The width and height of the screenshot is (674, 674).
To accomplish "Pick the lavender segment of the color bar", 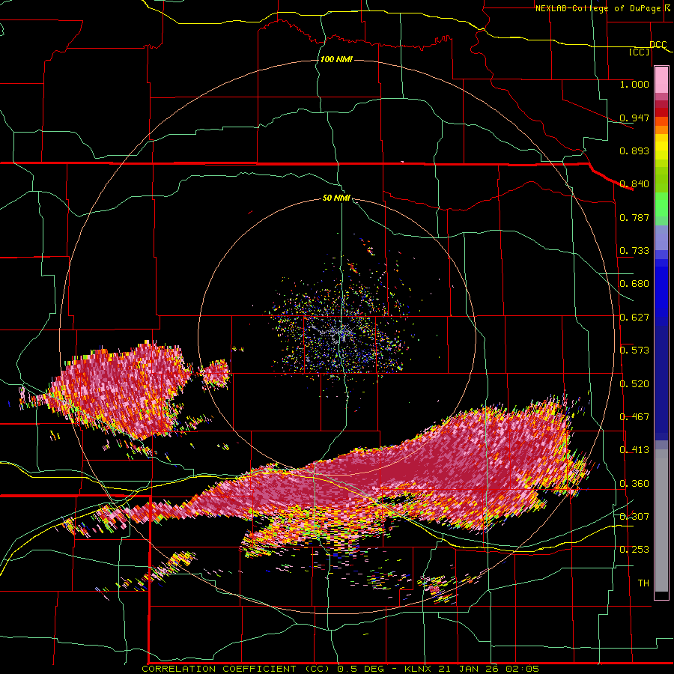I will click(661, 237).
